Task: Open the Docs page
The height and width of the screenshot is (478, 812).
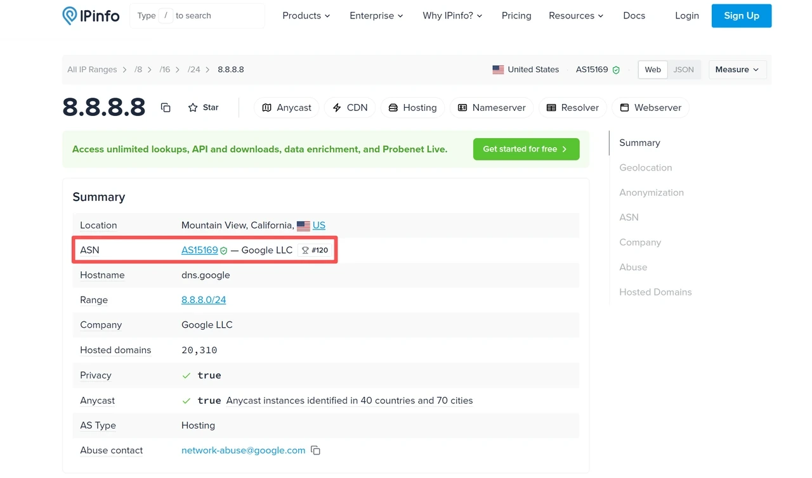Action: (634, 16)
